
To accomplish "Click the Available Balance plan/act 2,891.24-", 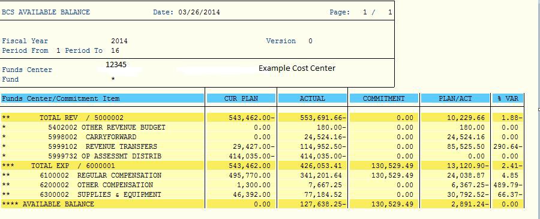I will (x=470, y=204).
